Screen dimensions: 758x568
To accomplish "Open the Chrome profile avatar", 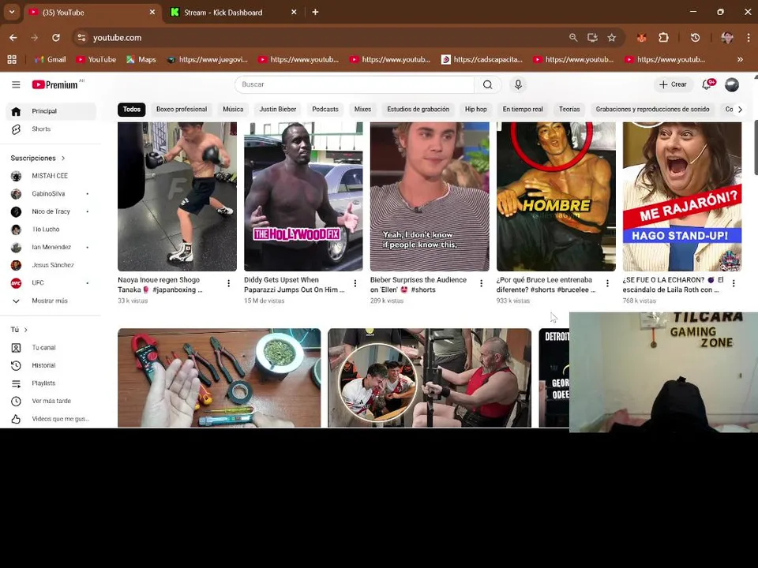I will [727, 38].
